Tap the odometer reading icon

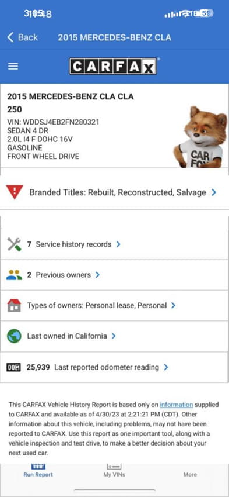13,367
